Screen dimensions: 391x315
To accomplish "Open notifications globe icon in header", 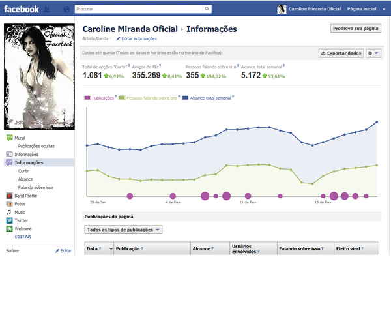I will [66, 9].
